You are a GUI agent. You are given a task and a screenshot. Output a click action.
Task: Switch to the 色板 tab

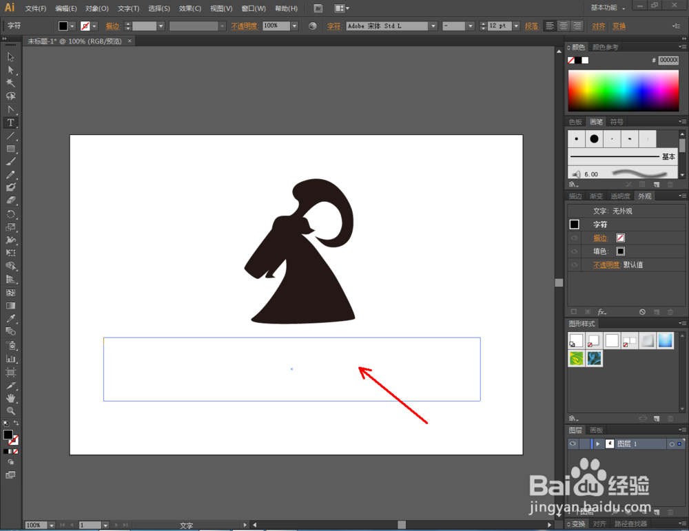point(575,122)
